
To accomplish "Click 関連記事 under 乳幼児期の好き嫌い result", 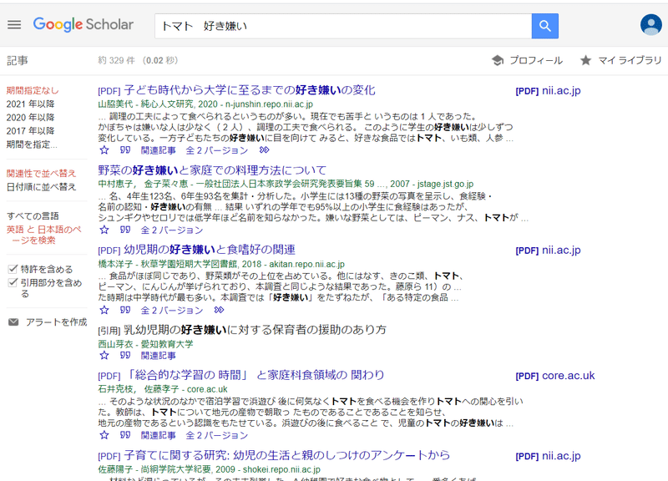I will point(158,355).
